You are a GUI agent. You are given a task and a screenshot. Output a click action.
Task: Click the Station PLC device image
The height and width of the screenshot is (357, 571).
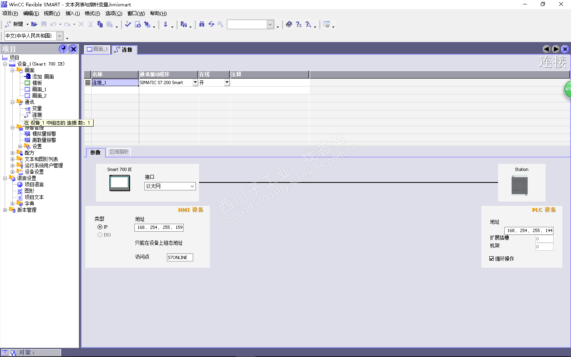pyautogui.click(x=519, y=185)
